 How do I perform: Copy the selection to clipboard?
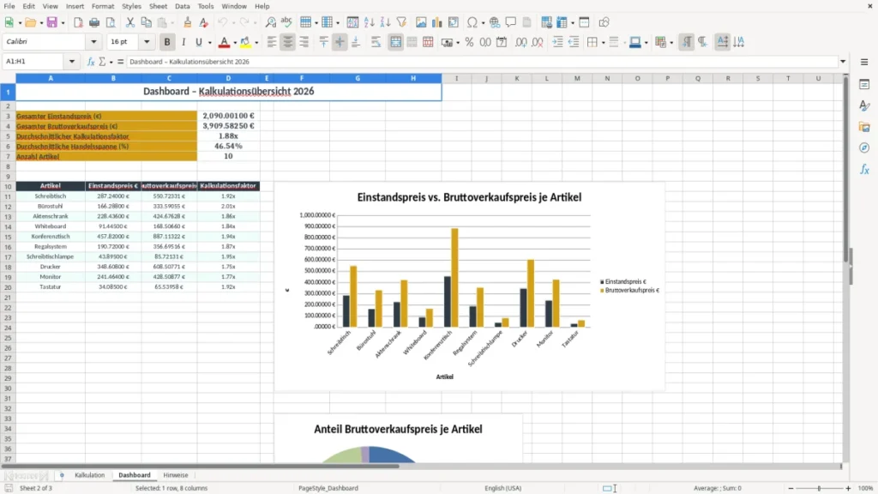click(x=146, y=22)
